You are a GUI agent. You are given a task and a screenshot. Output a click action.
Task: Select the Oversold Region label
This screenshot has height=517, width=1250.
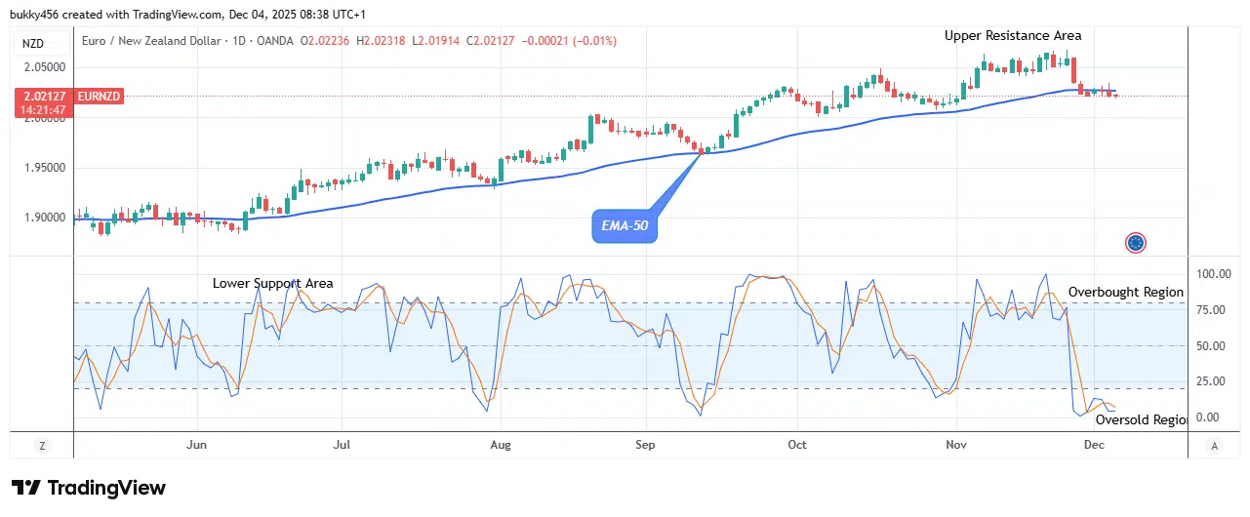click(1140, 419)
